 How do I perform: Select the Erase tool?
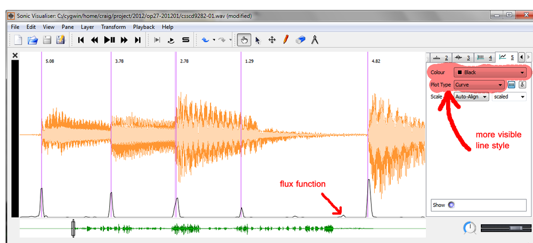(300, 40)
